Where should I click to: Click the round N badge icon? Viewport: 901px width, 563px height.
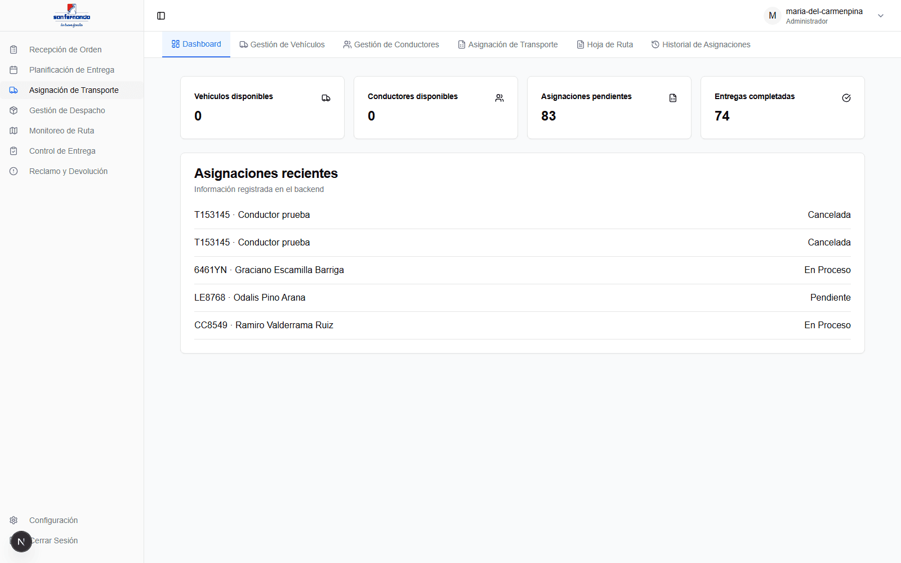pos(21,542)
